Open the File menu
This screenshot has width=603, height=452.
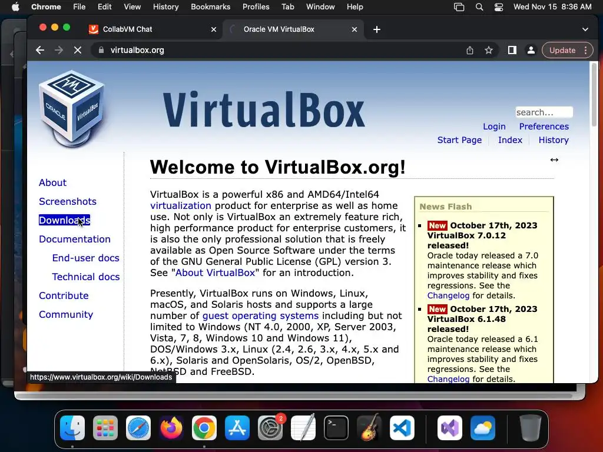[x=79, y=7]
